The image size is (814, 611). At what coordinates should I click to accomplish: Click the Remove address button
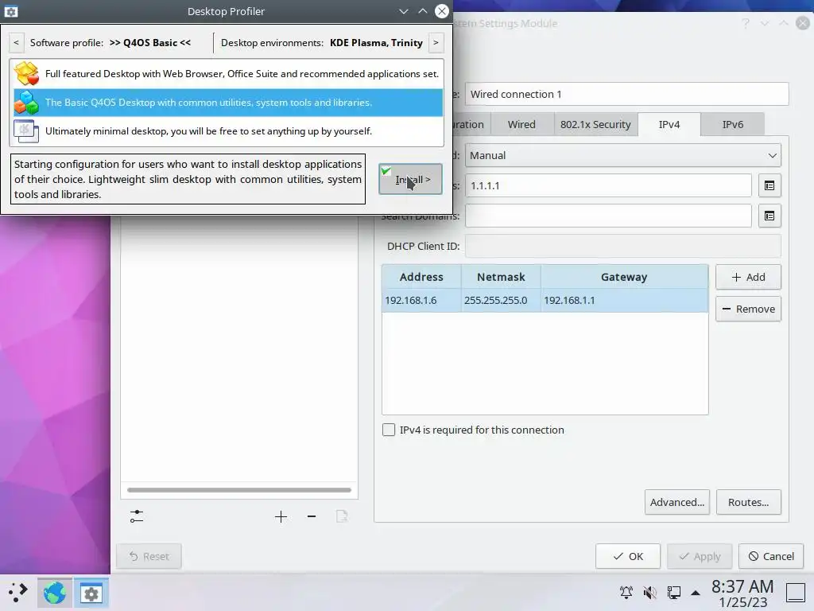point(748,309)
